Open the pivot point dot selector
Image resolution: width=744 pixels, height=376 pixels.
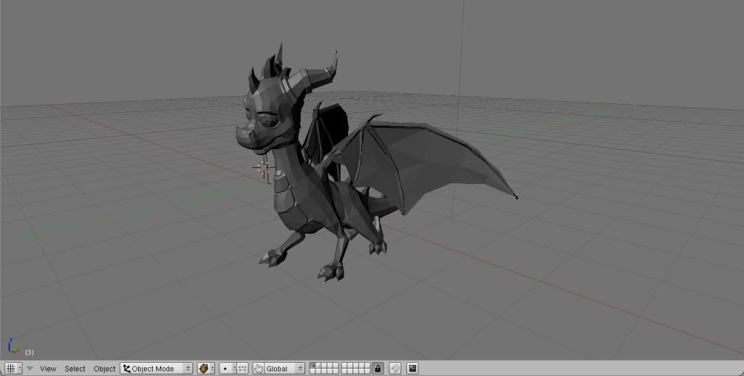click(227, 369)
